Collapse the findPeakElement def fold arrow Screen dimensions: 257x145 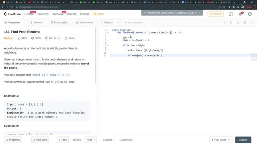[x=108, y=33]
